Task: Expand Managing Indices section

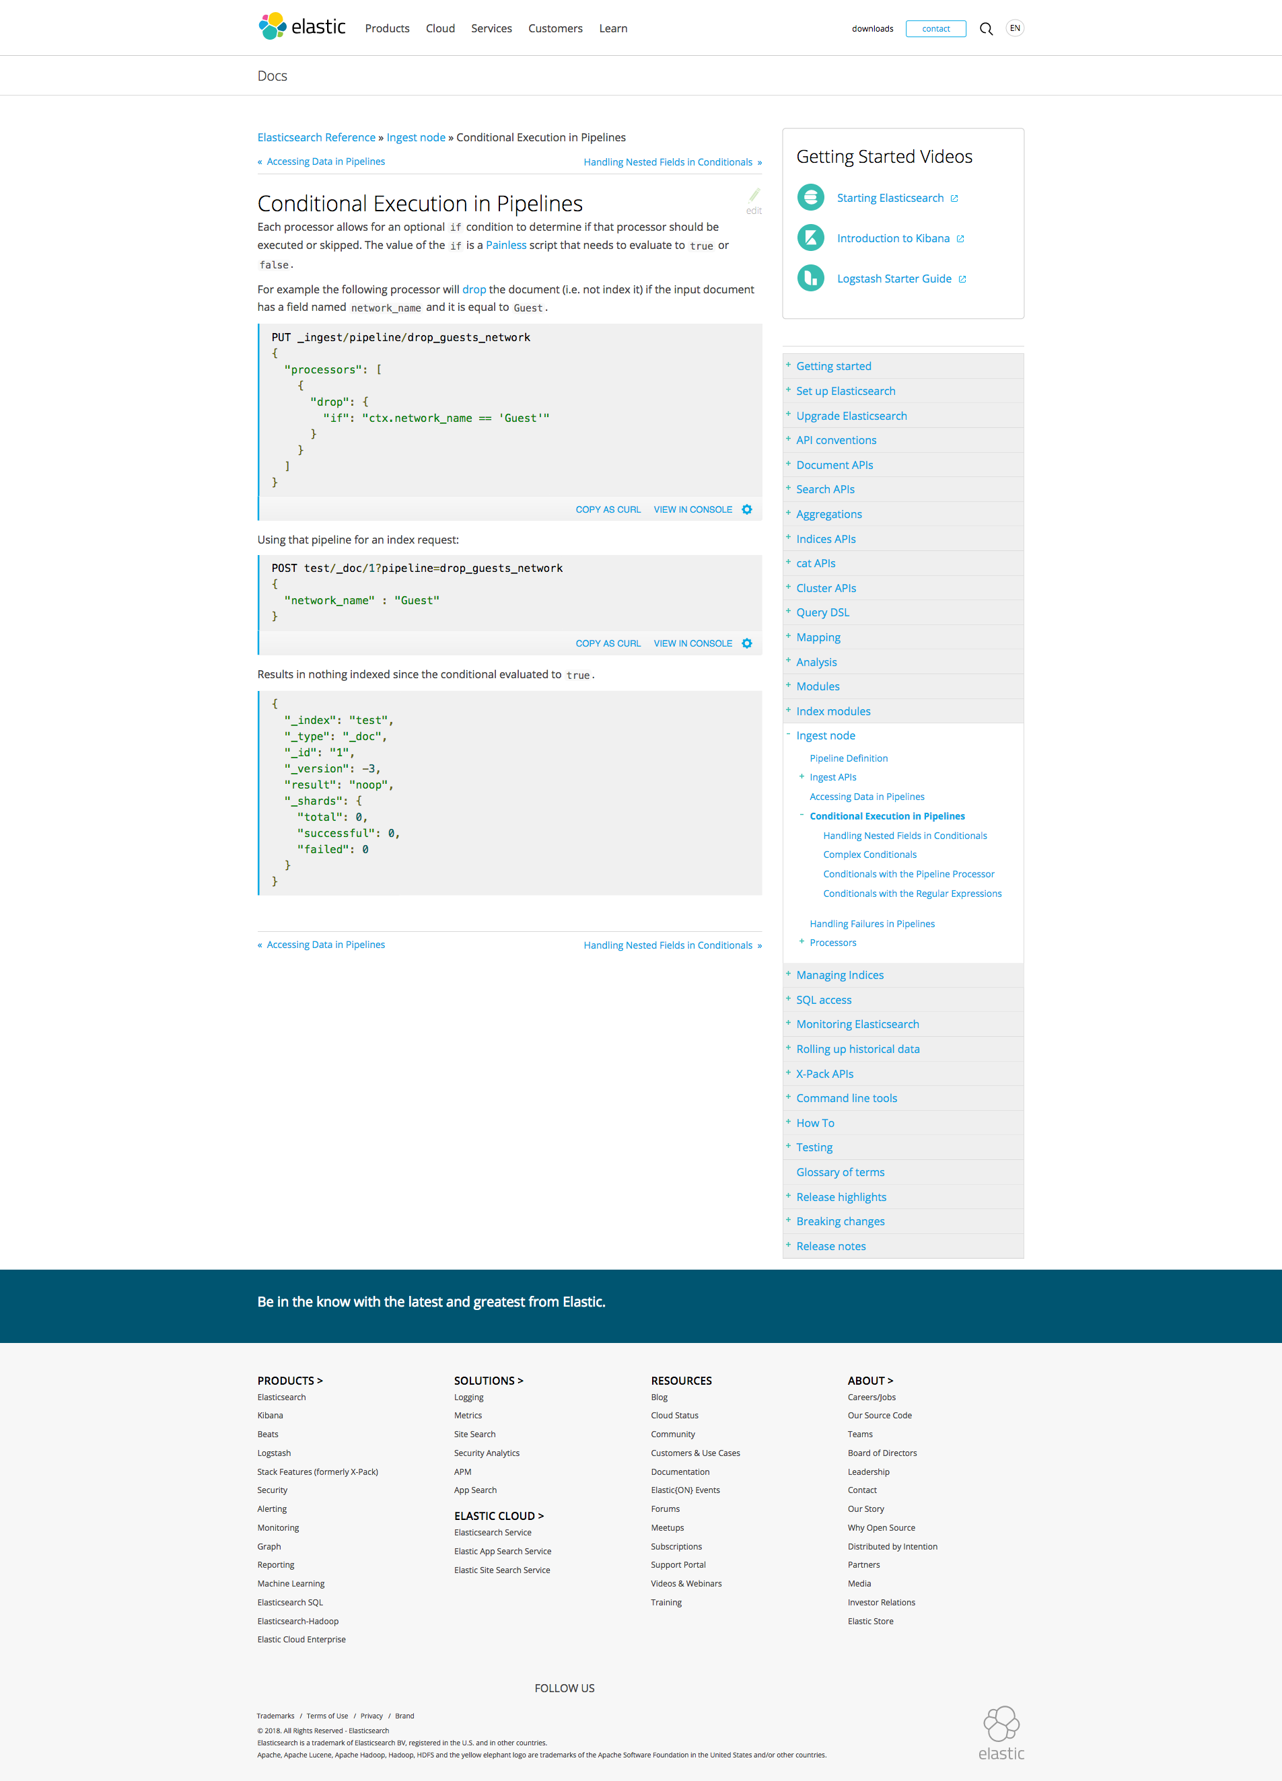Action: pyautogui.click(x=788, y=974)
